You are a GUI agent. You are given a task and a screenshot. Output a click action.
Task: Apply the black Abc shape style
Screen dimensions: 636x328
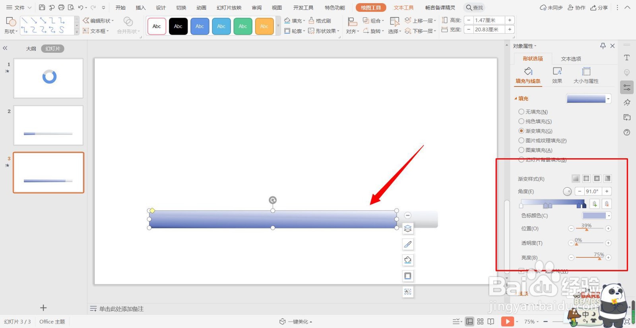tap(178, 26)
